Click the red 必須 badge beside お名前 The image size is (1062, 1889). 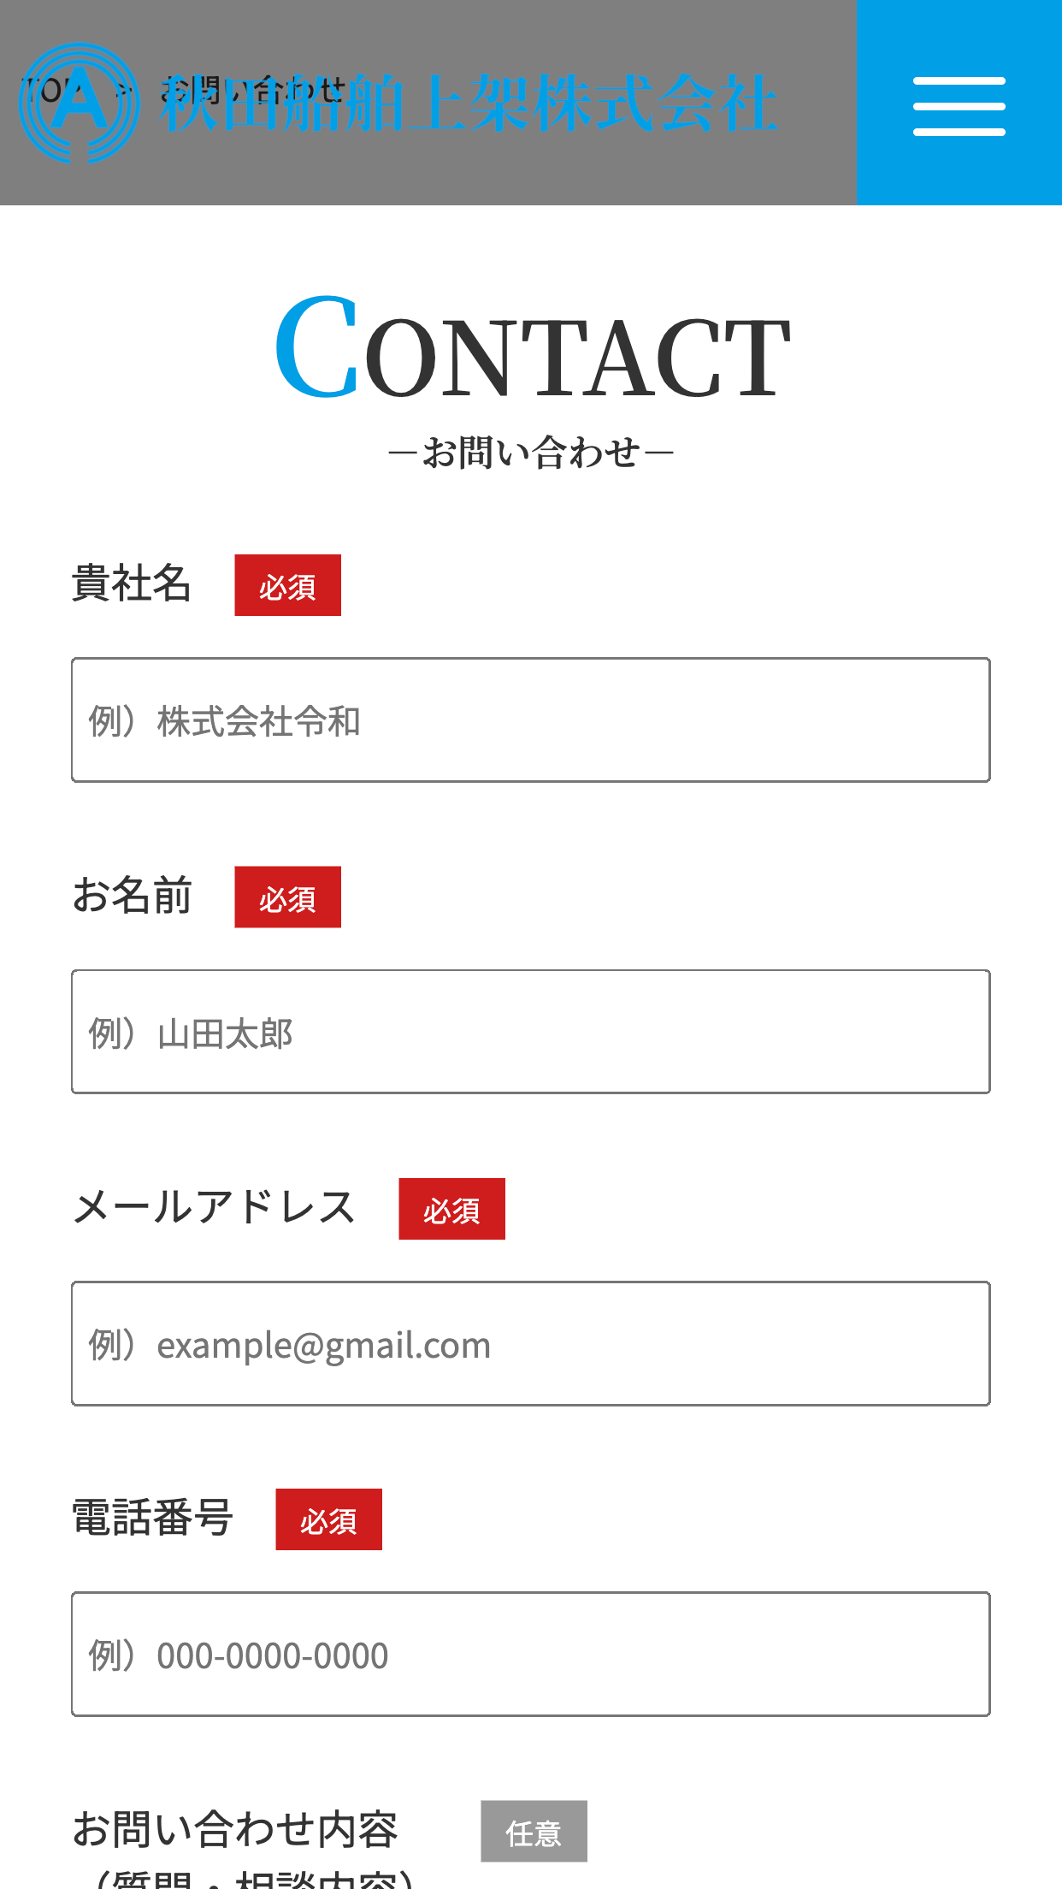(x=287, y=897)
